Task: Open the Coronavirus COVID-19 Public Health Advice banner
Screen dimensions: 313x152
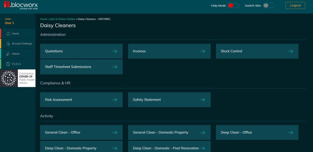Action: (x=18, y=78)
